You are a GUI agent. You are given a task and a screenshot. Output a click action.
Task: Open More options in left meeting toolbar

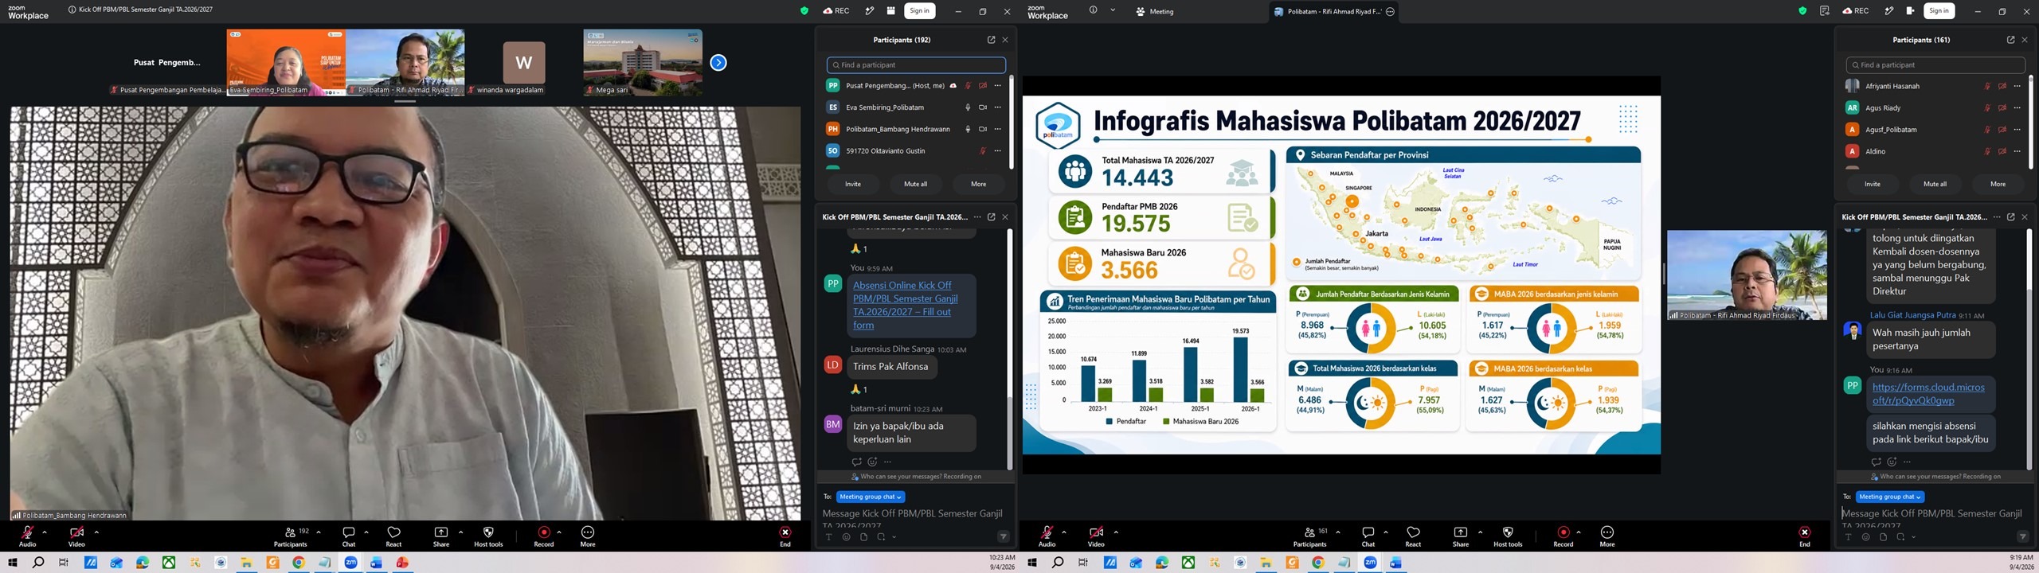click(x=588, y=536)
